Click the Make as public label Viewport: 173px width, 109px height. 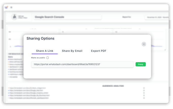pyautogui.click(x=38, y=58)
